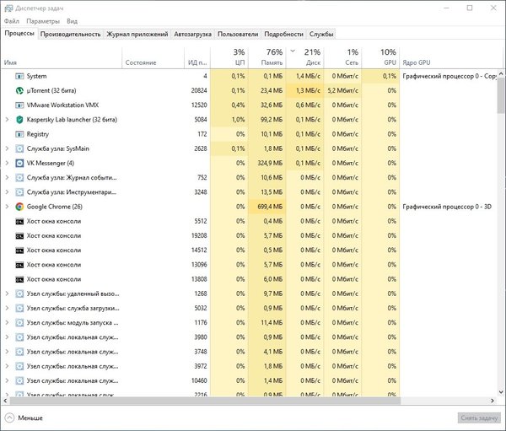This screenshot has width=506, height=431.
Task: Expand service host row with PID 1176
Action: [x=7, y=323]
